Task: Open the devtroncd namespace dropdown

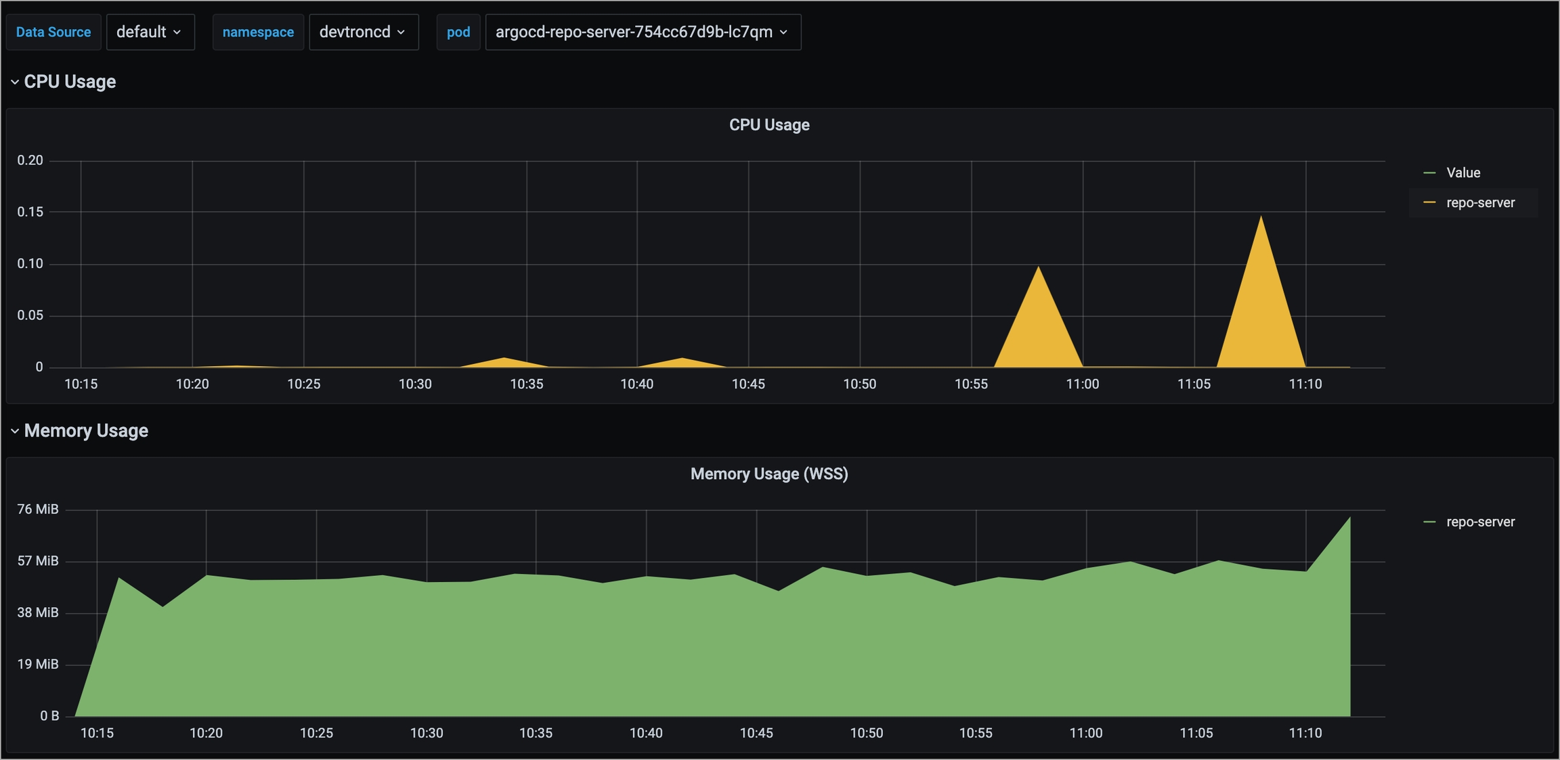Action: coord(363,32)
